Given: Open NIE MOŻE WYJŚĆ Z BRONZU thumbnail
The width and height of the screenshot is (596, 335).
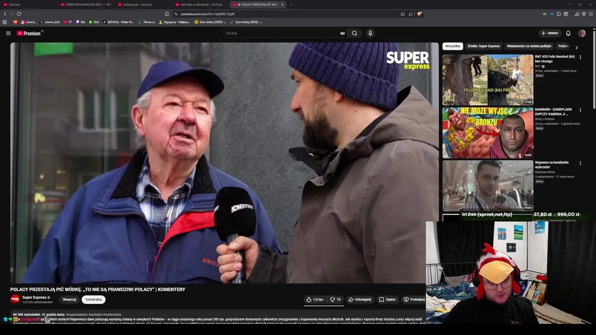Looking at the screenshot, I should tap(488, 133).
